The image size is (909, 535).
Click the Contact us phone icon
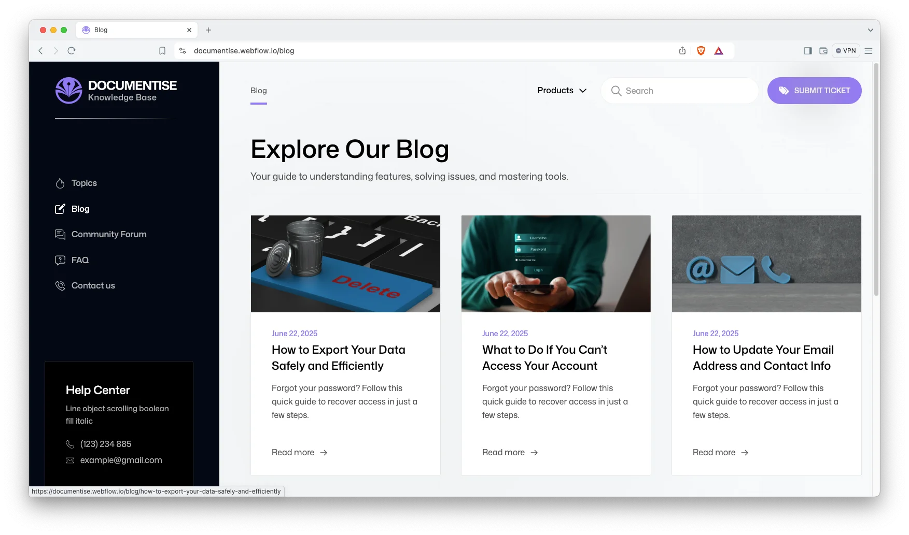click(x=60, y=286)
